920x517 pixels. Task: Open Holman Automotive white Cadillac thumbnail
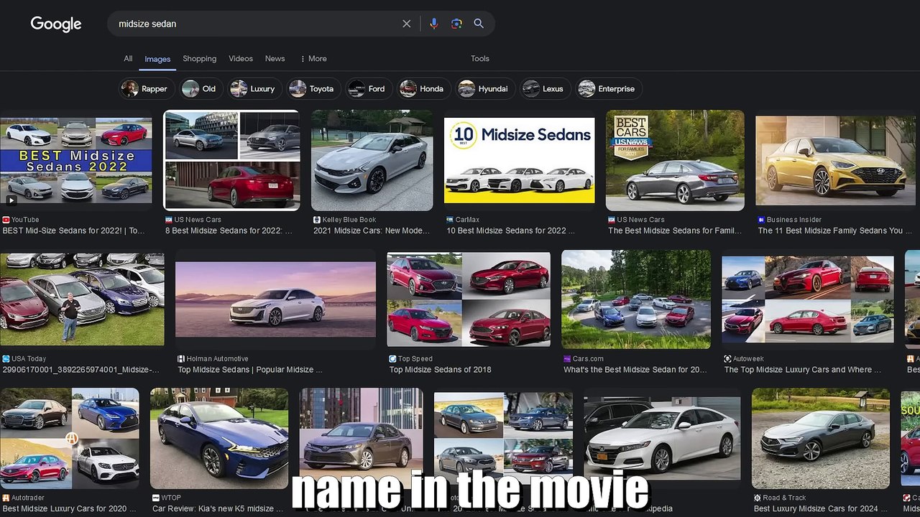click(x=275, y=299)
